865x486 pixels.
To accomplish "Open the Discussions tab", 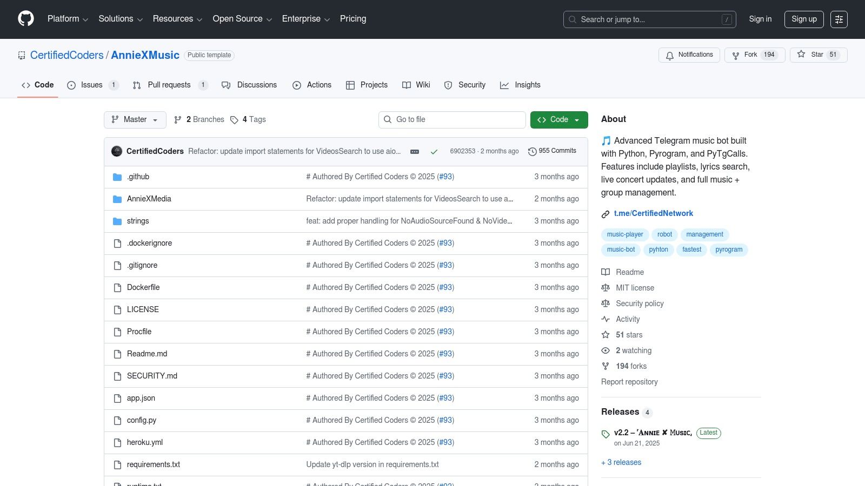I will point(249,85).
